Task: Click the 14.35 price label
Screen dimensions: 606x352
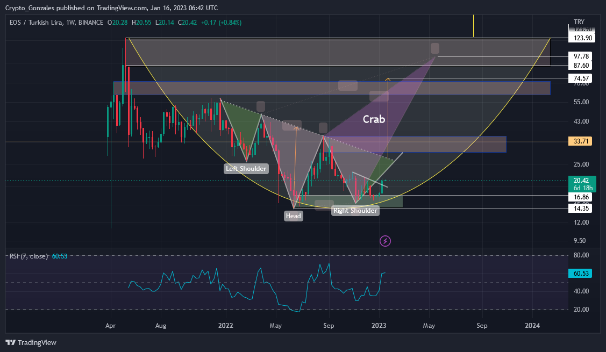Action: [x=581, y=209]
